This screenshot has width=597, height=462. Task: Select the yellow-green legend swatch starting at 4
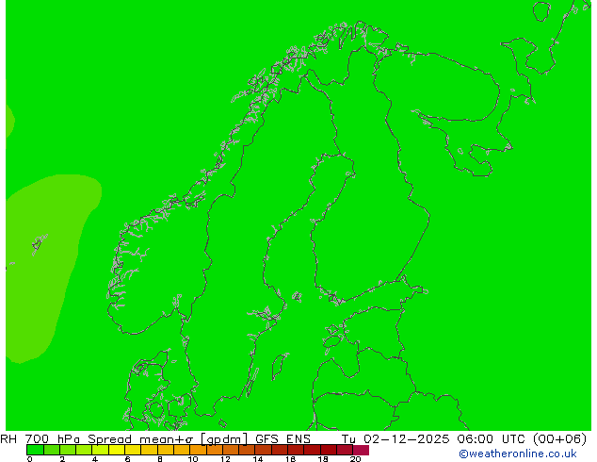[100, 450]
